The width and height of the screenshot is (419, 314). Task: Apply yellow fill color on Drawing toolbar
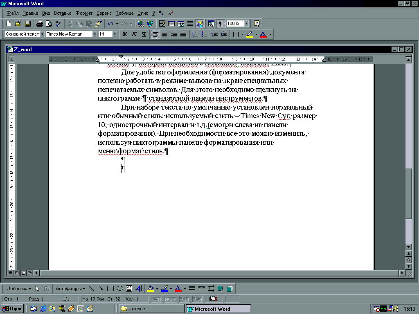point(151,288)
